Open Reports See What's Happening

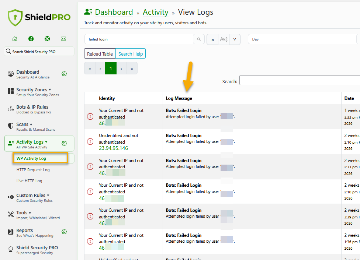click(35, 233)
